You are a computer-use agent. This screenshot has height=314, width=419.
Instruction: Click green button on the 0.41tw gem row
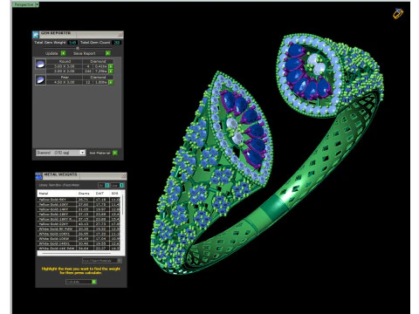pos(111,66)
